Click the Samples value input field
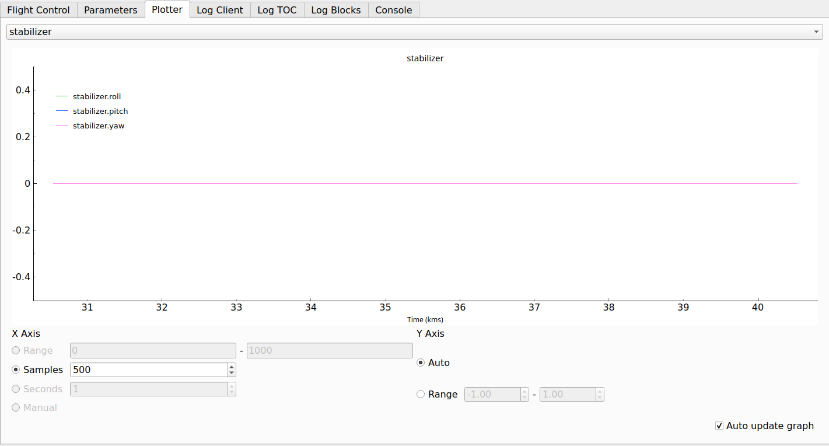This screenshot has height=446, width=829. (148, 370)
